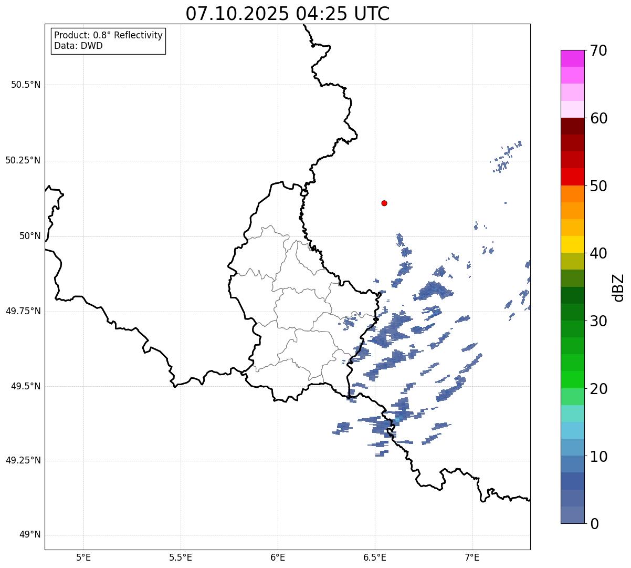Click the 49.5°N latitude label

[x=26, y=386]
